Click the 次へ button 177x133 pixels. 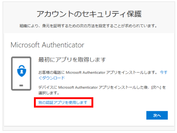(157, 115)
